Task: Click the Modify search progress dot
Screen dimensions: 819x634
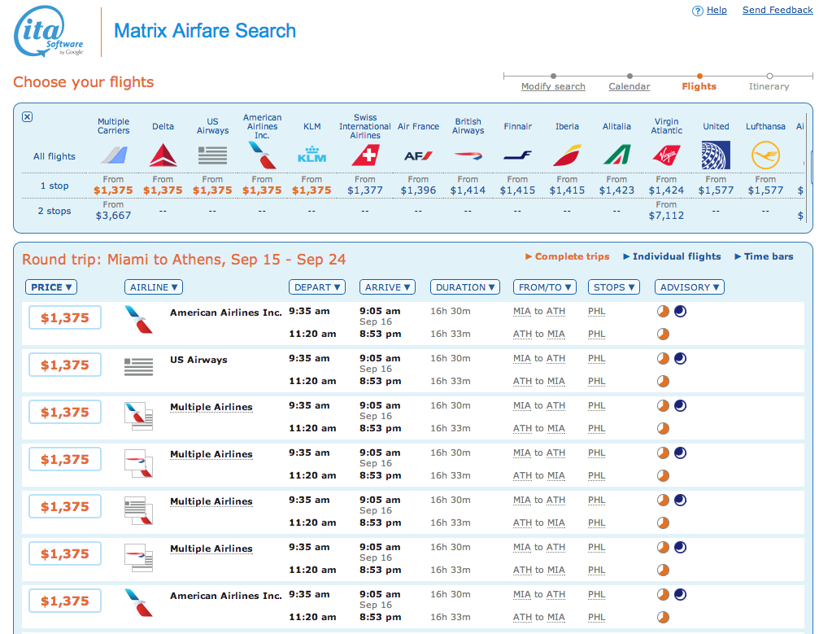Action: 553,77
